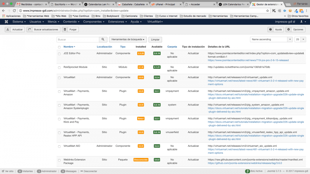Click the K extension icon in toolbar
Screen dimensions: 310x174
click(274, 11)
